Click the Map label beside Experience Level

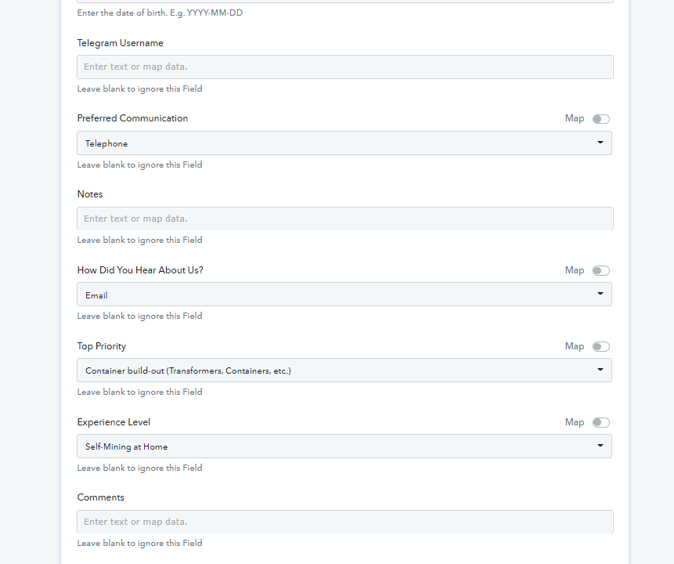[575, 422]
